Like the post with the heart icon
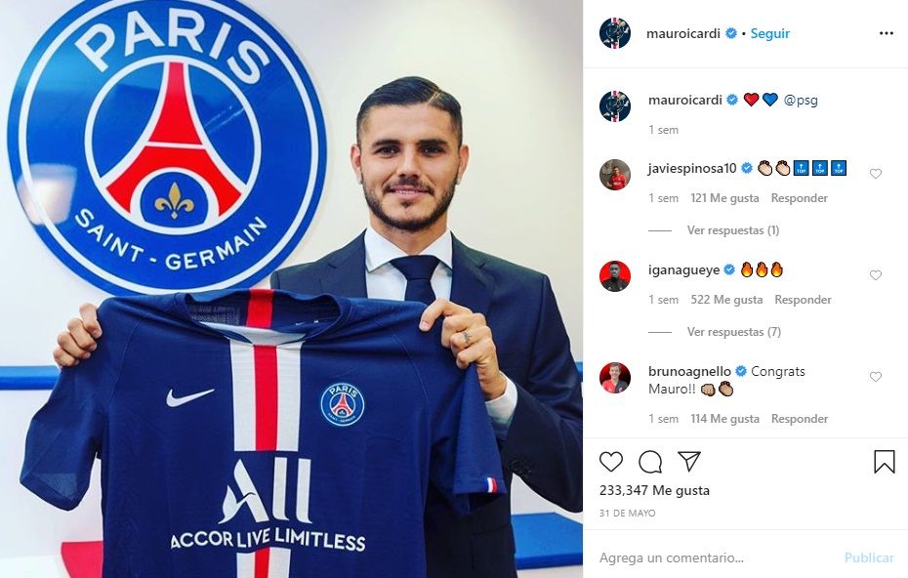Image resolution: width=908 pixels, height=578 pixels. (x=611, y=462)
